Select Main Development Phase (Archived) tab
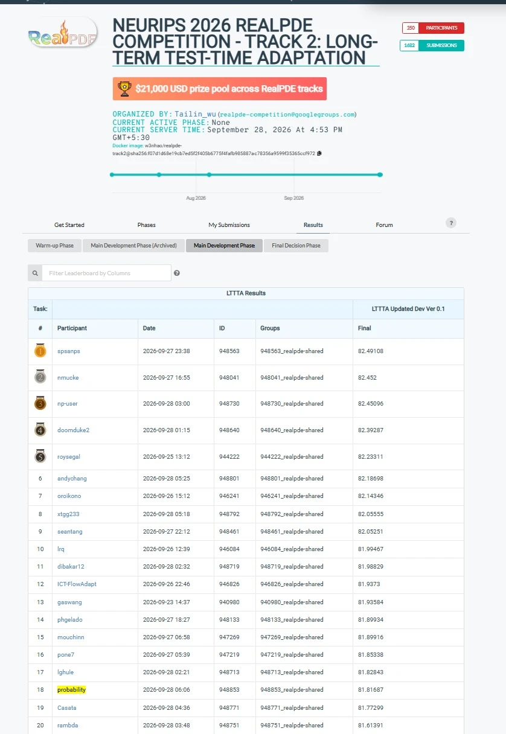 133,246
